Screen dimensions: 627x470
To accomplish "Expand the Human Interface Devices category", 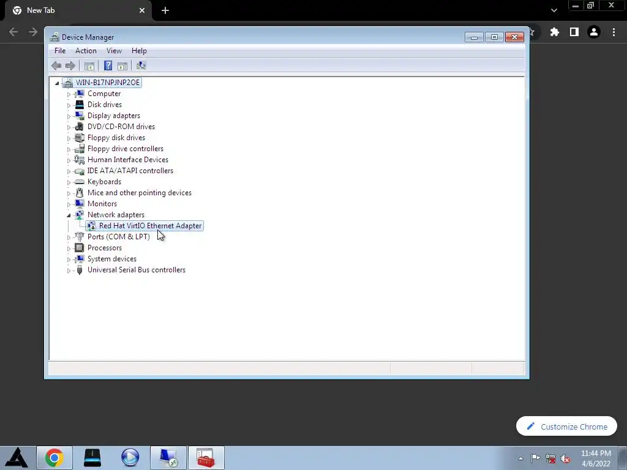I will [x=69, y=160].
